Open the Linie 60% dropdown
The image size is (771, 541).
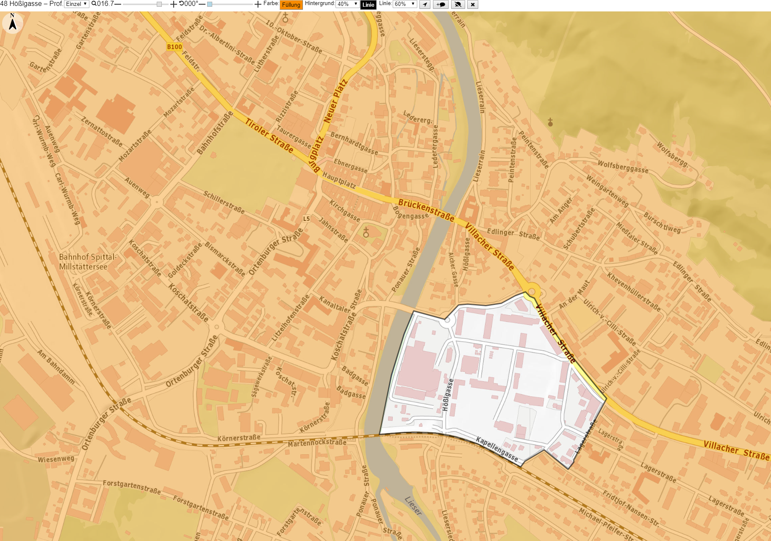pos(405,4)
